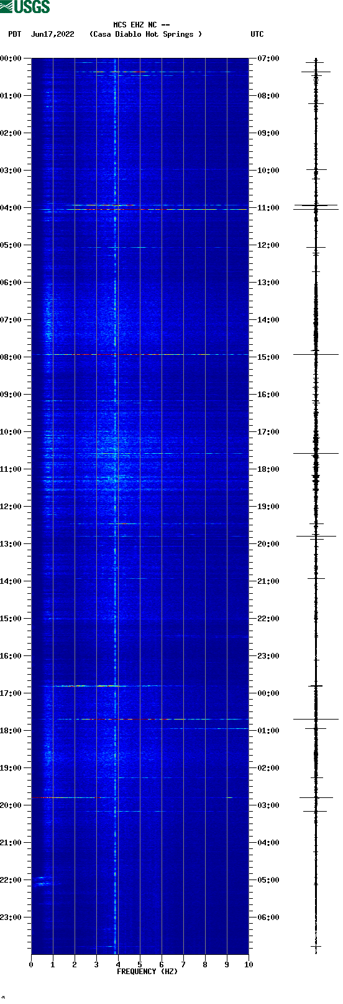
Task: Click UTC time label '21:00'
Action: 268,581
